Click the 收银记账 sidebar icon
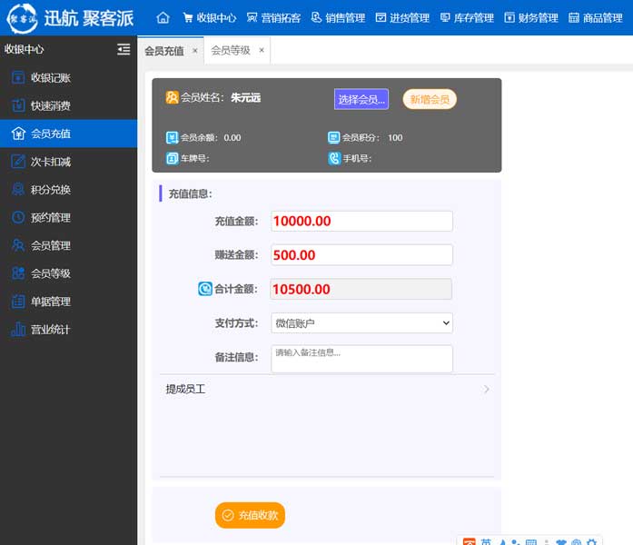The image size is (633, 545). click(x=18, y=77)
